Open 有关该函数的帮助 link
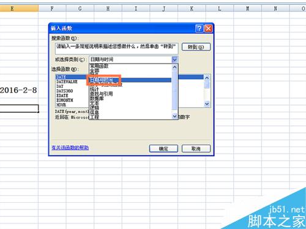Screen dimensions: 306x229 (x=70, y=148)
